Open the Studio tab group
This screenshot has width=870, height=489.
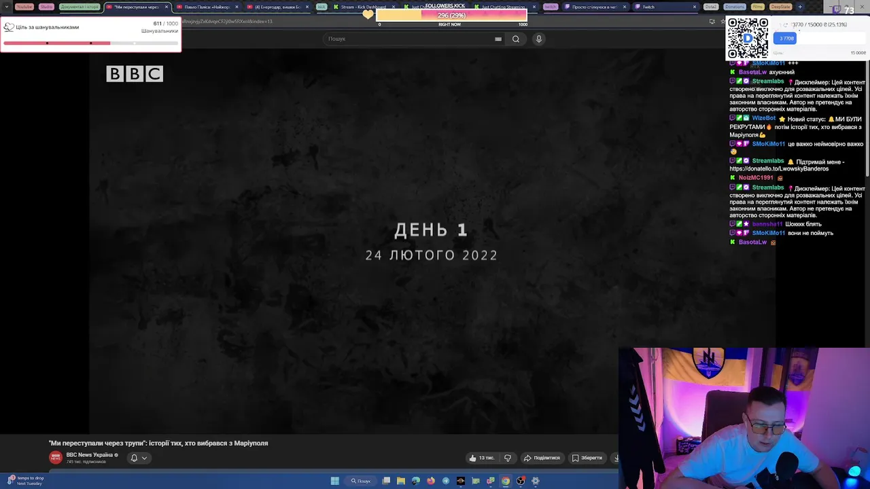point(46,7)
